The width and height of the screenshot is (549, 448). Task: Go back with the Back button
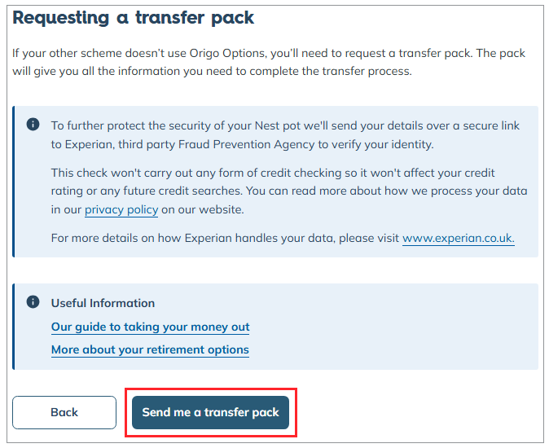pos(64,412)
